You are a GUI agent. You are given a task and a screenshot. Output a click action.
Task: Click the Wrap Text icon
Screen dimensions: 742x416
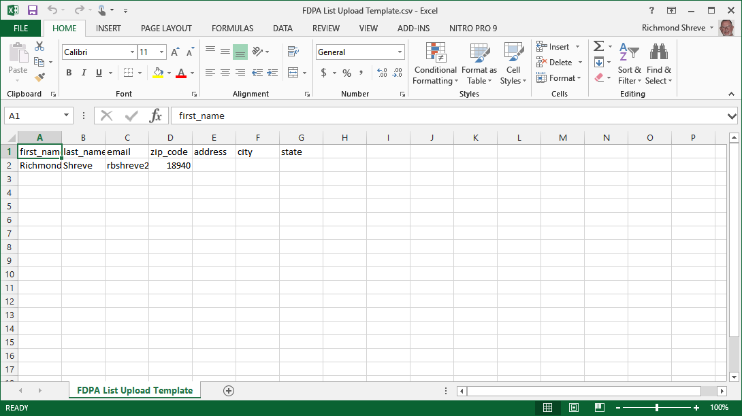click(x=293, y=52)
